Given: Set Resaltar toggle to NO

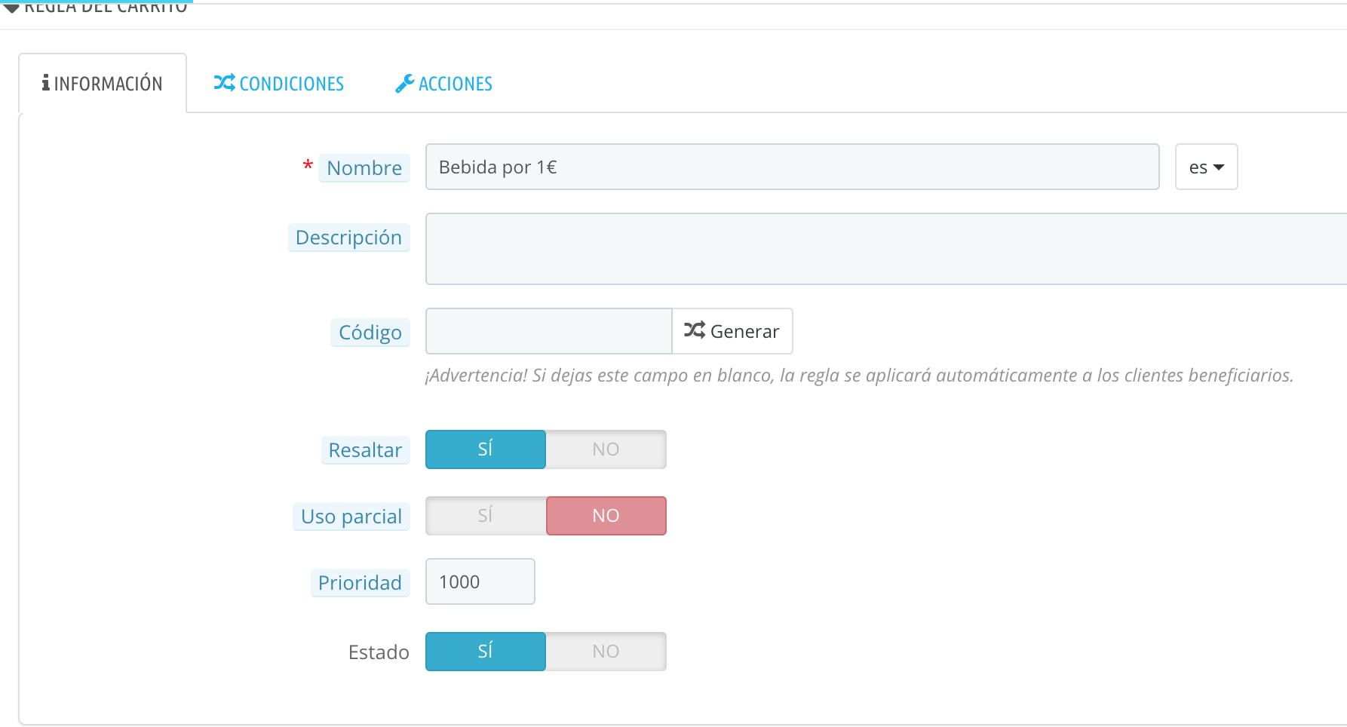Looking at the screenshot, I should (x=606, y=449).
